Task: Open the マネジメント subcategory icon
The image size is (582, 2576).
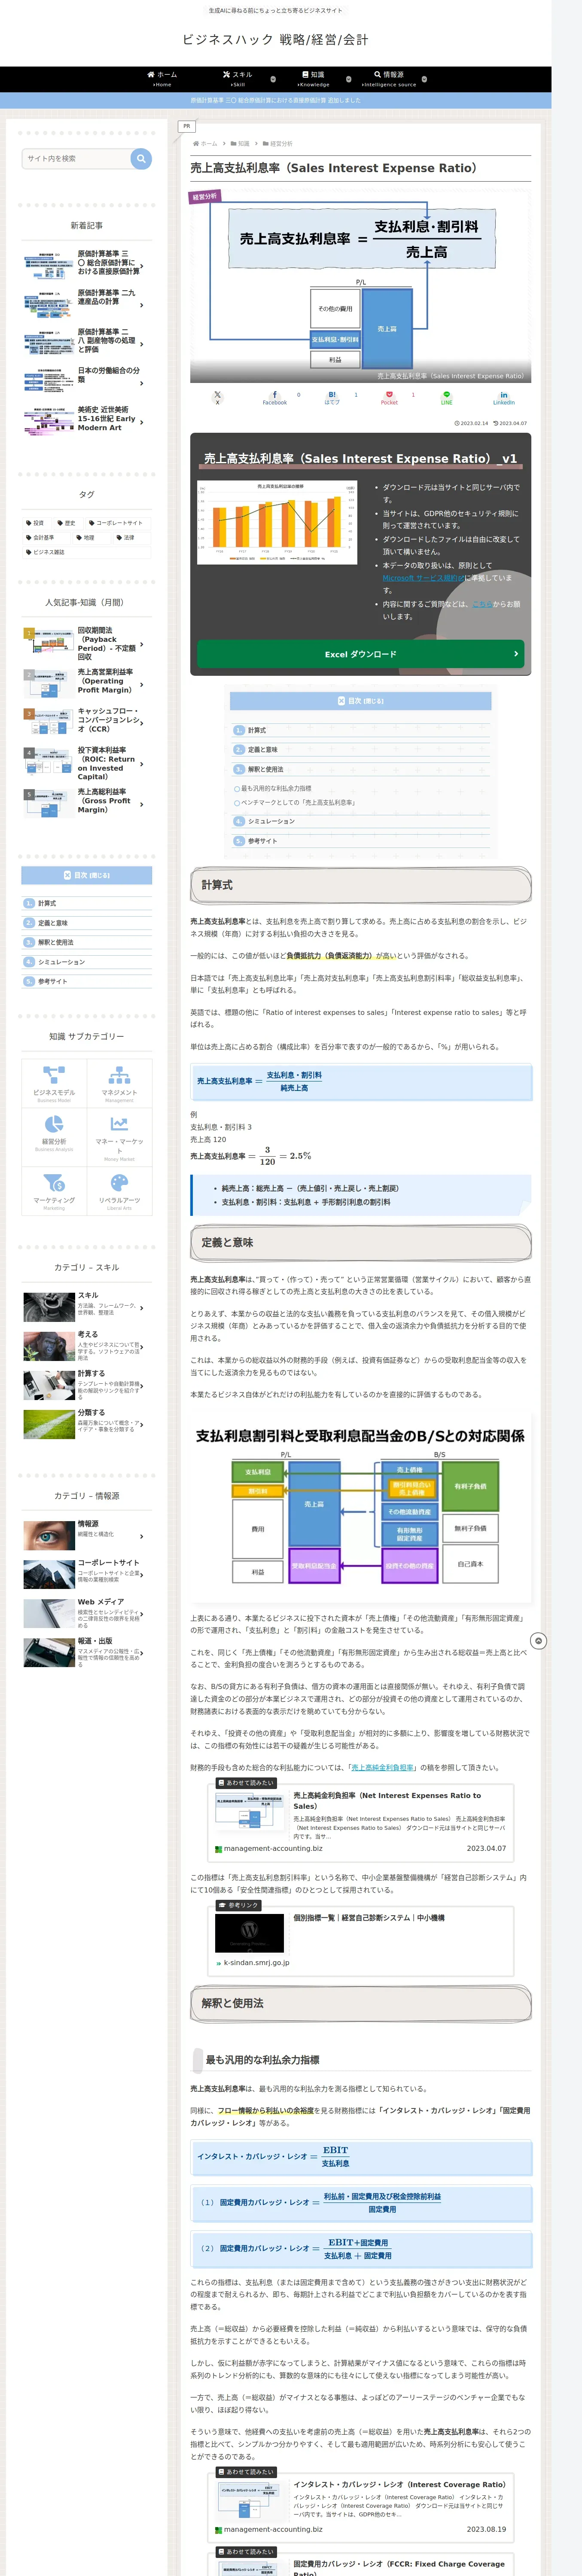Action: click(x=119, y=1083)
